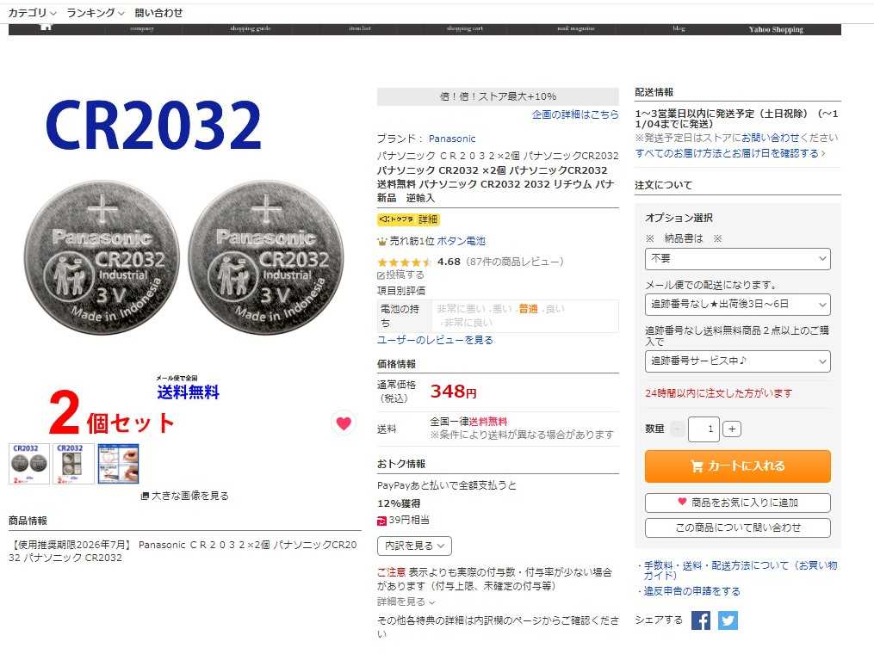Click the crown bestseller ranking icon

point(381,241)
